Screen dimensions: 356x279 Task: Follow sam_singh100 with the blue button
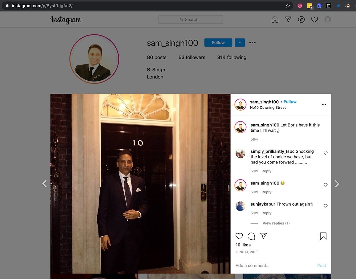pyautogui.click(x=218, y=42)
